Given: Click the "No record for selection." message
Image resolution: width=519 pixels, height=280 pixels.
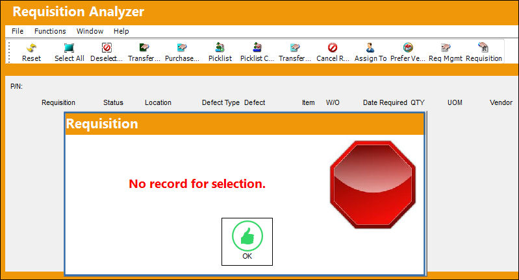Looking at the screenshot, I should coord(197,183).
